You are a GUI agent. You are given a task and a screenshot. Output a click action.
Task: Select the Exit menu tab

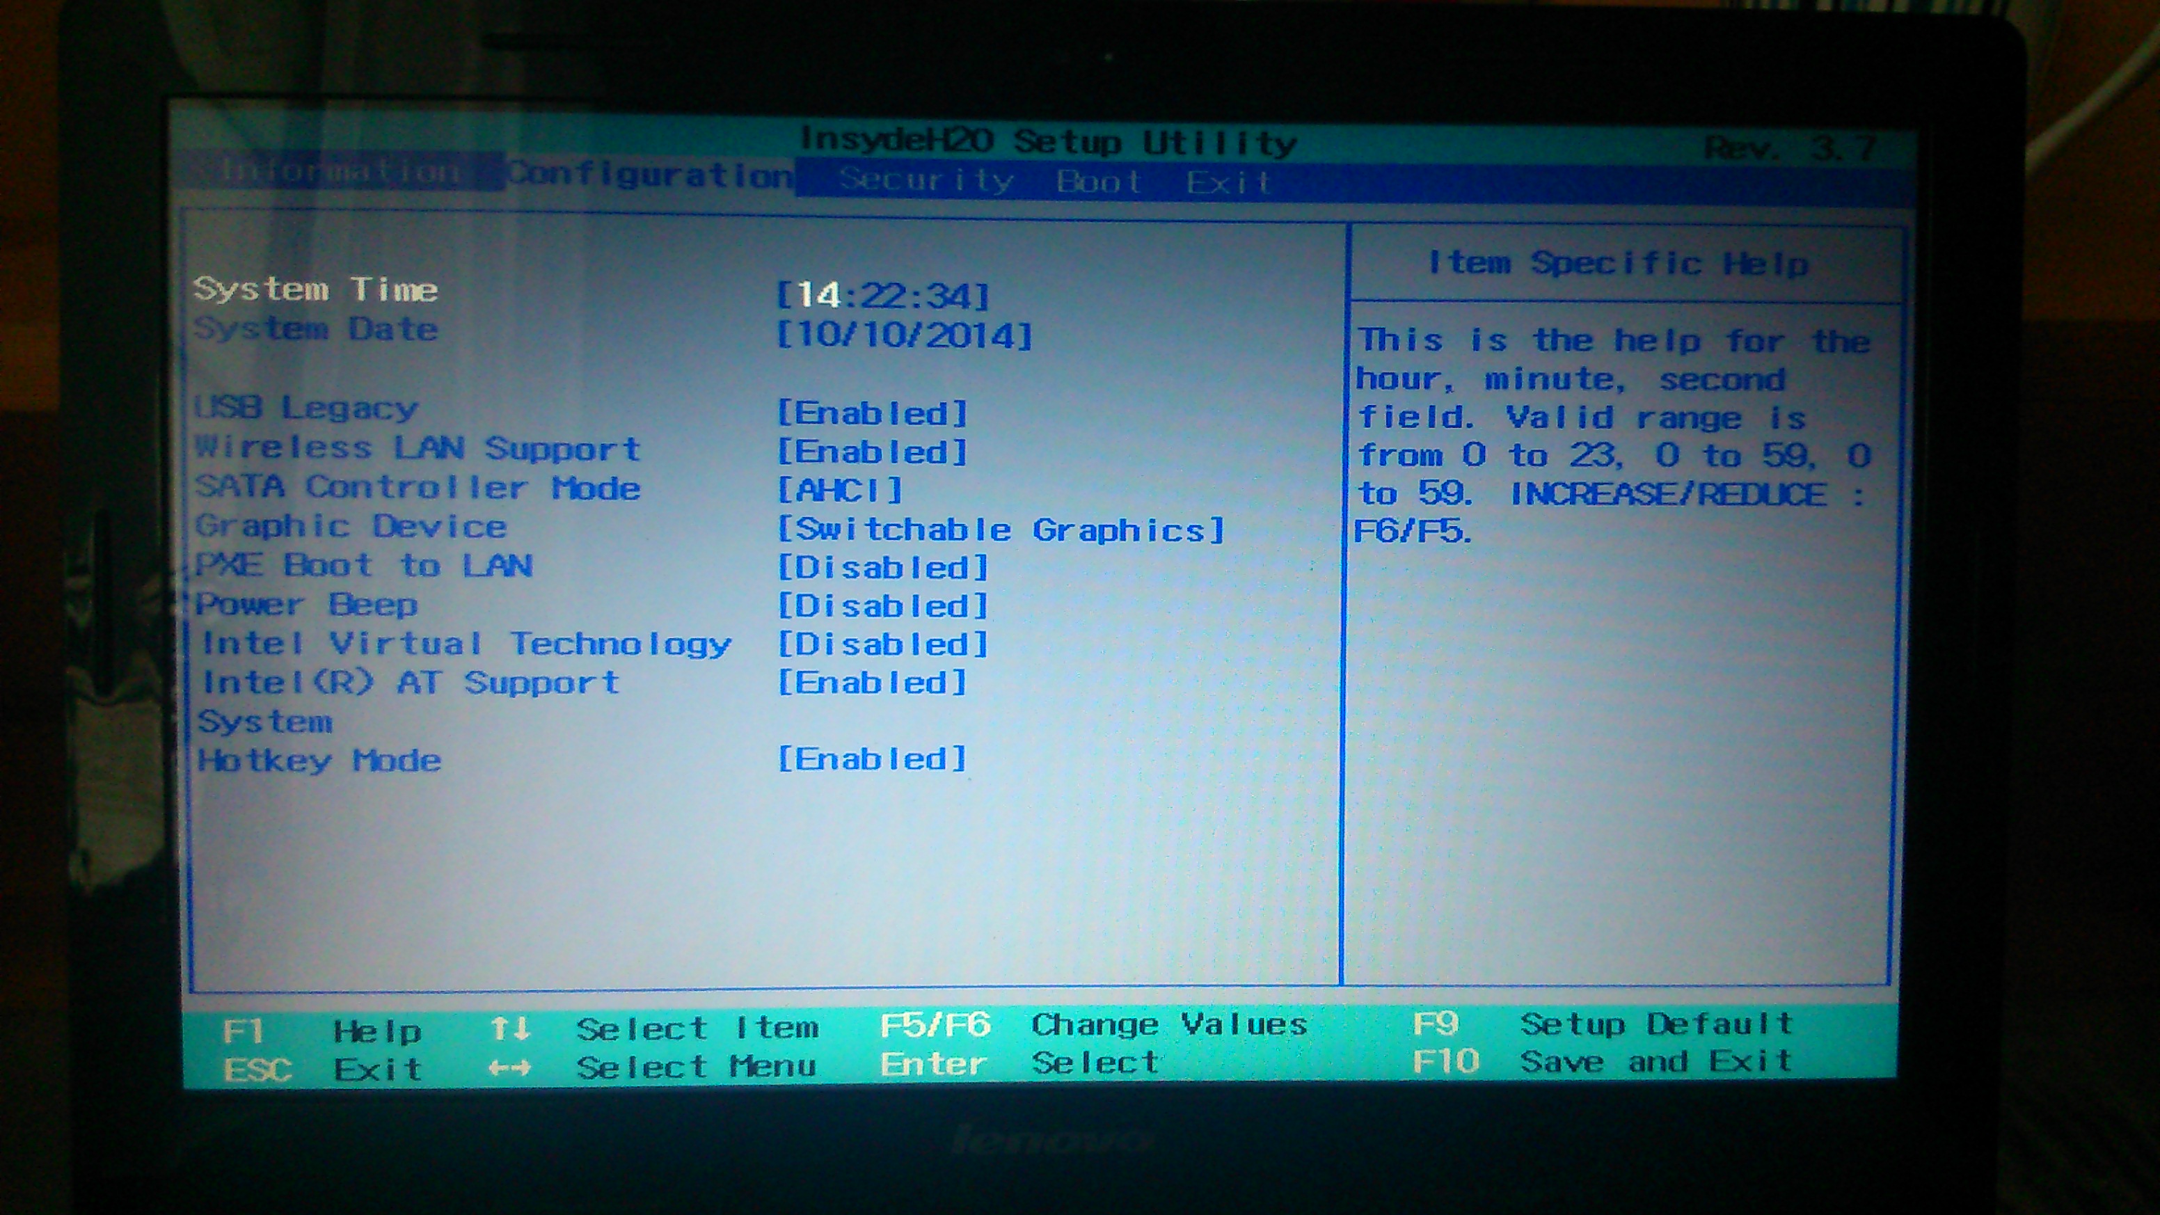click(x=1228, y=182)
